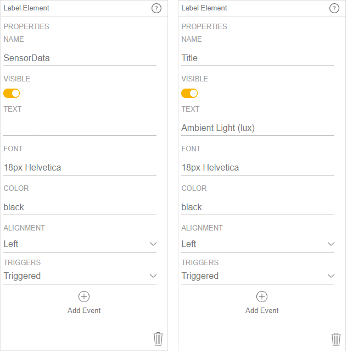
Task: Click the Color field in SensorData panel
Action: pos(80,207)
